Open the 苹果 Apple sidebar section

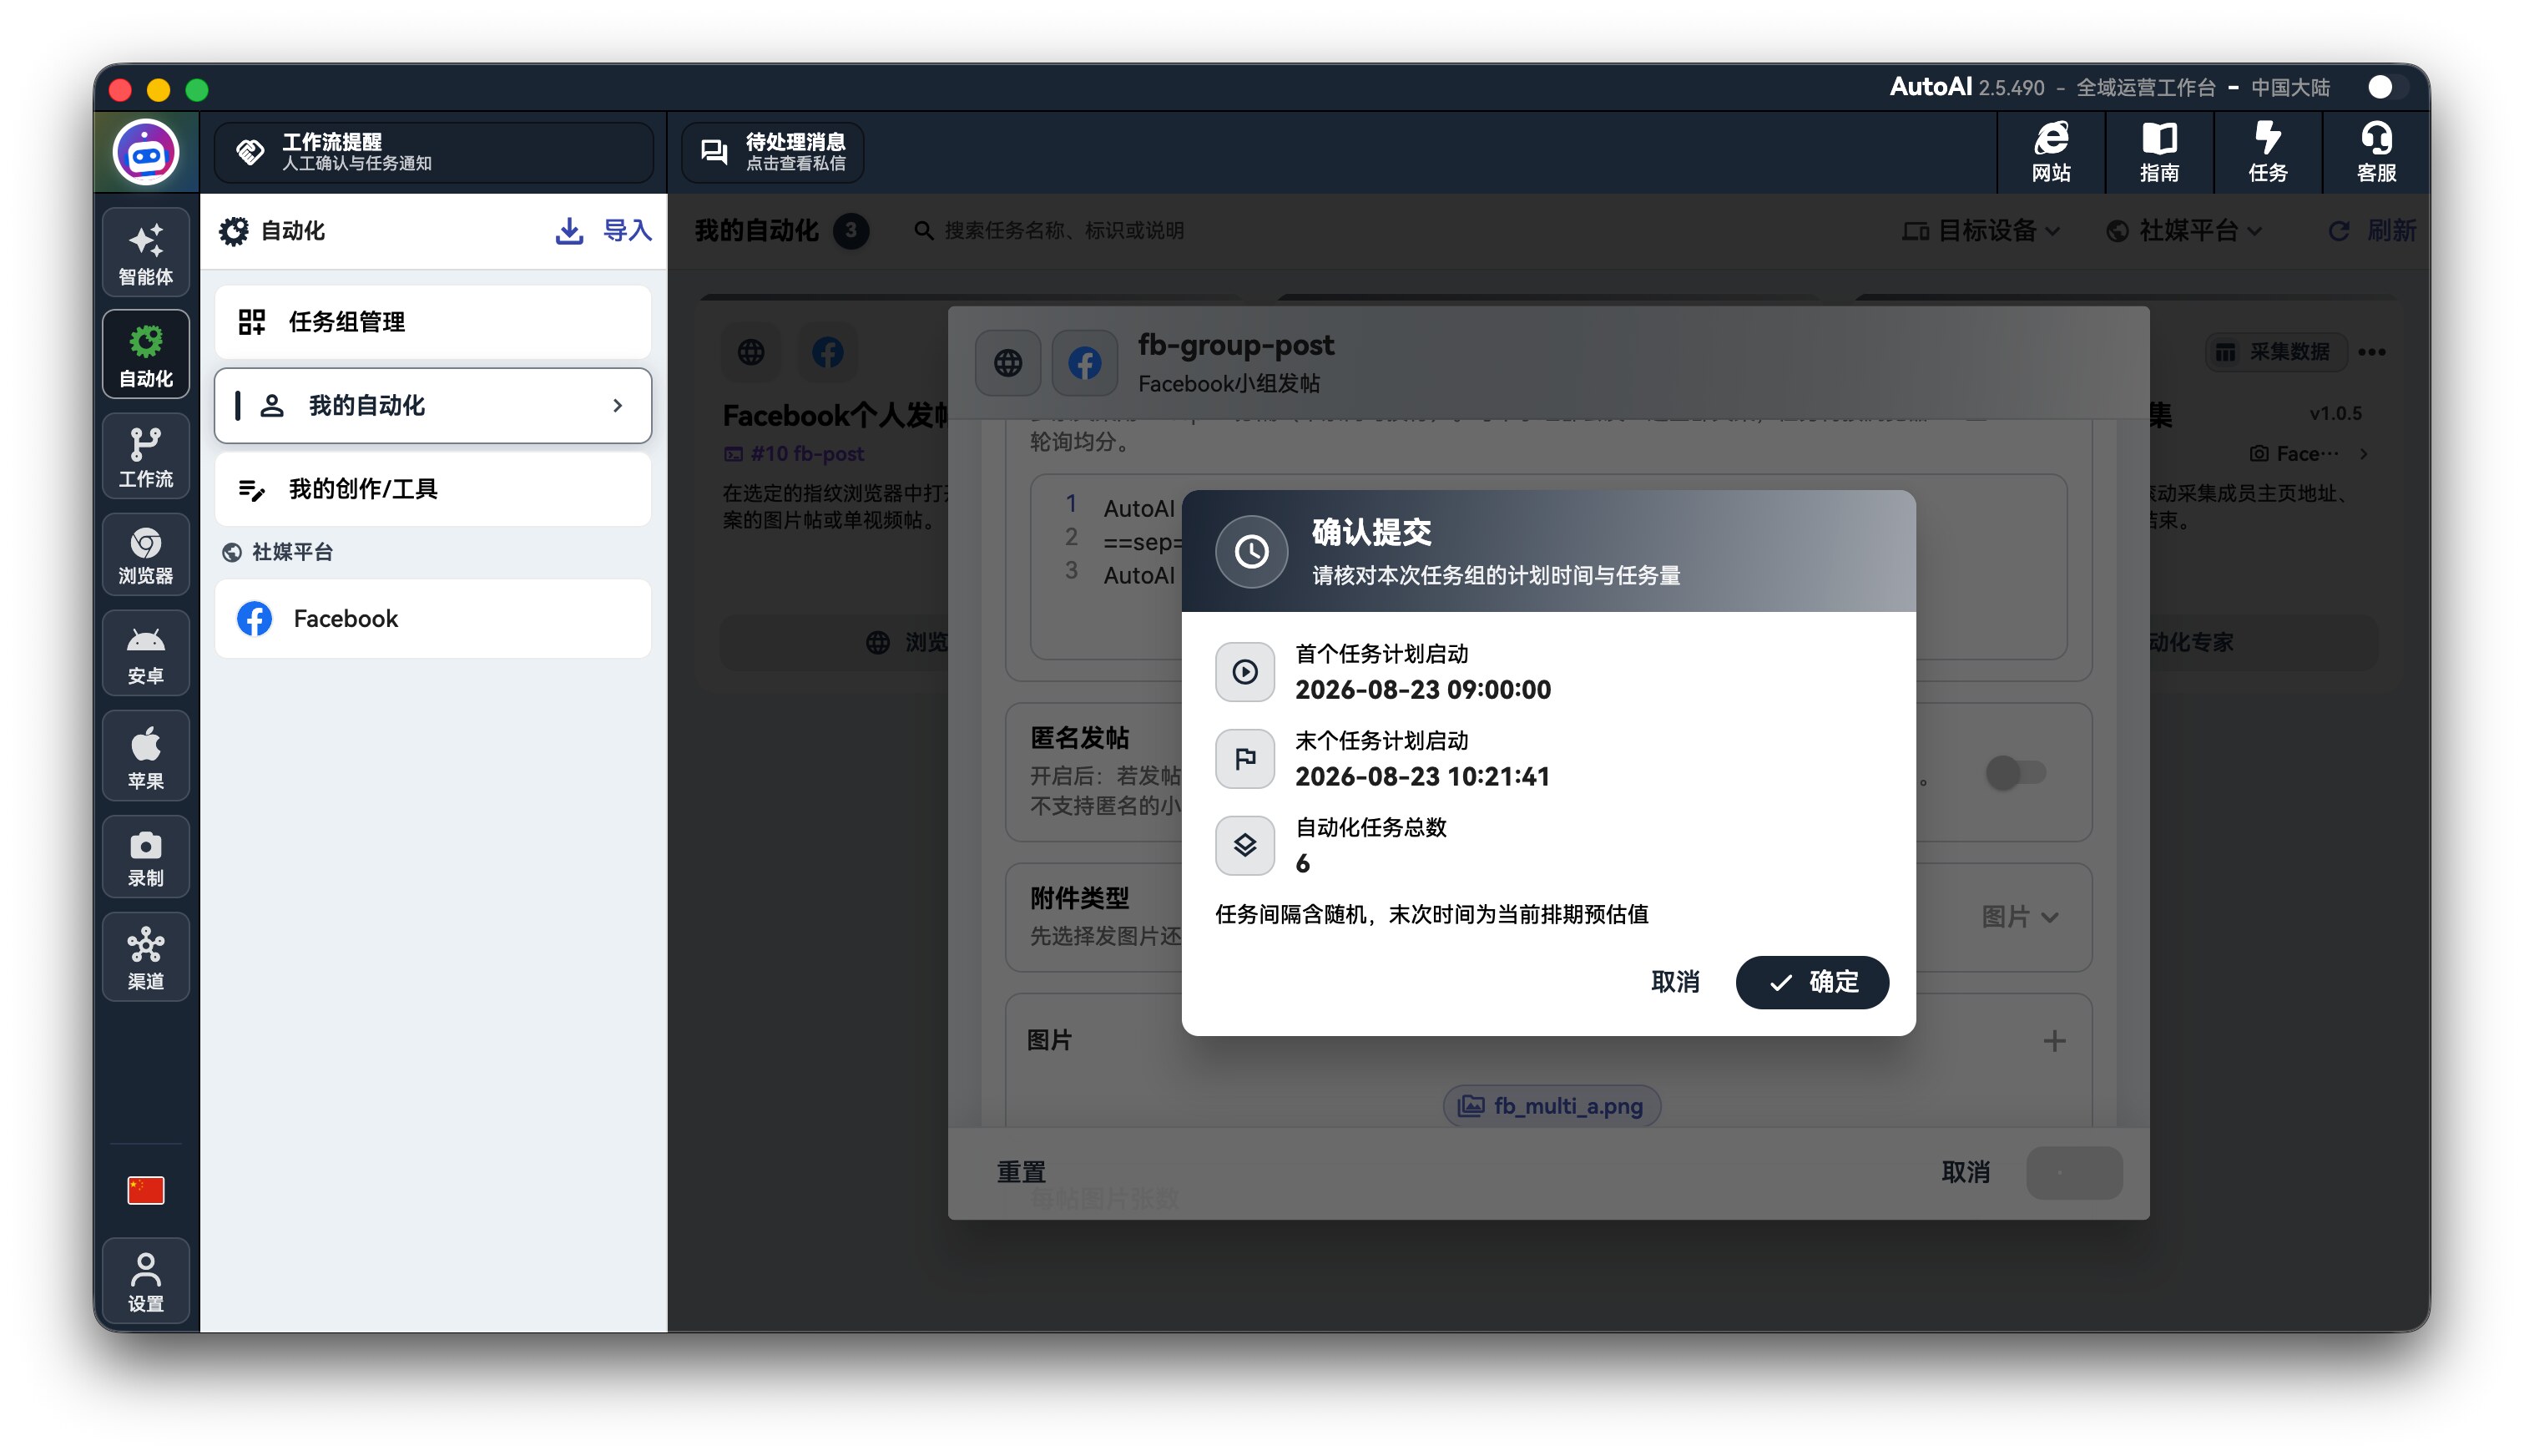146,756
